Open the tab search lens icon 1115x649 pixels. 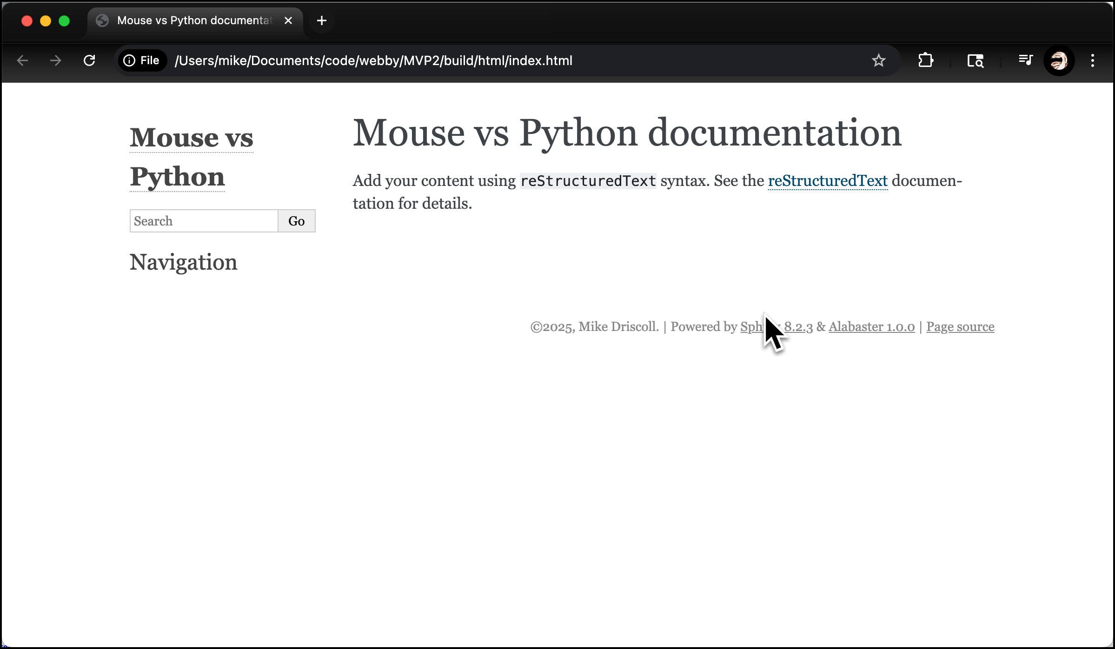click(x=975, y=60)
